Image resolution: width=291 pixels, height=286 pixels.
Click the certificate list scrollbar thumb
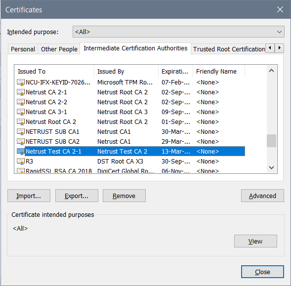(272, 141)
